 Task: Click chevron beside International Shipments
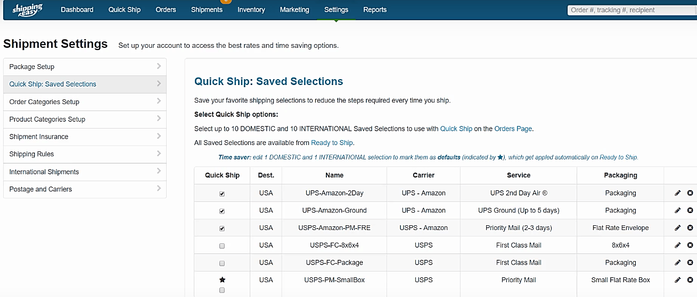(159, 172)
